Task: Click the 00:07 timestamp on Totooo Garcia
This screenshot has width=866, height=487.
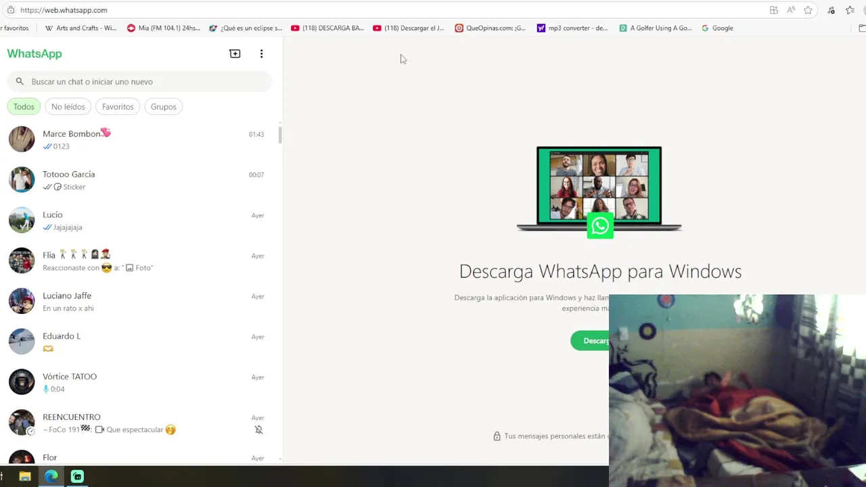Action: click(x=256, y=175)
